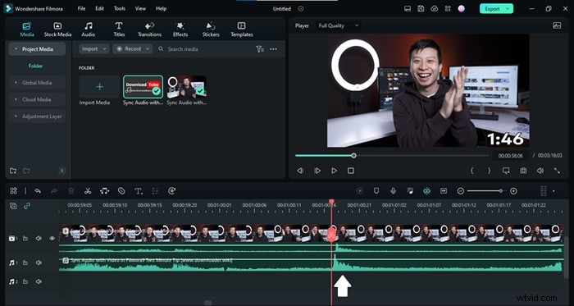The image size is (574, 306).
Task: Click the timeline zoom slider handle
Action: coord(500,190)
